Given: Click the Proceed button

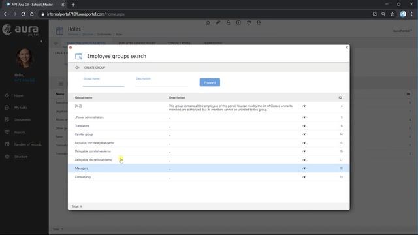Looking at the screenshot, I should pyautogui.click(x=210, y=82).
